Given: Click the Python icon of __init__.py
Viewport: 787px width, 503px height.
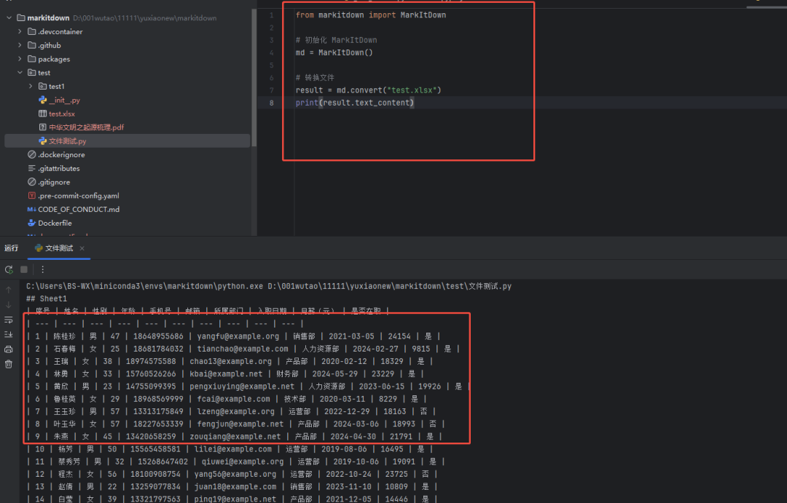Looking at the screenshot, I should point(43,100).
